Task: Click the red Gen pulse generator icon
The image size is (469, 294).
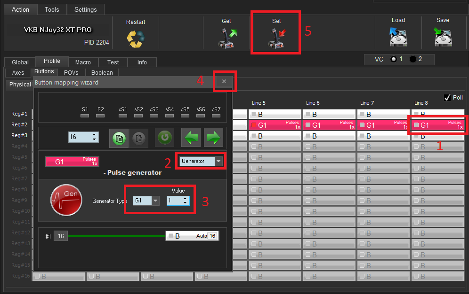Action: coord(66,200)
